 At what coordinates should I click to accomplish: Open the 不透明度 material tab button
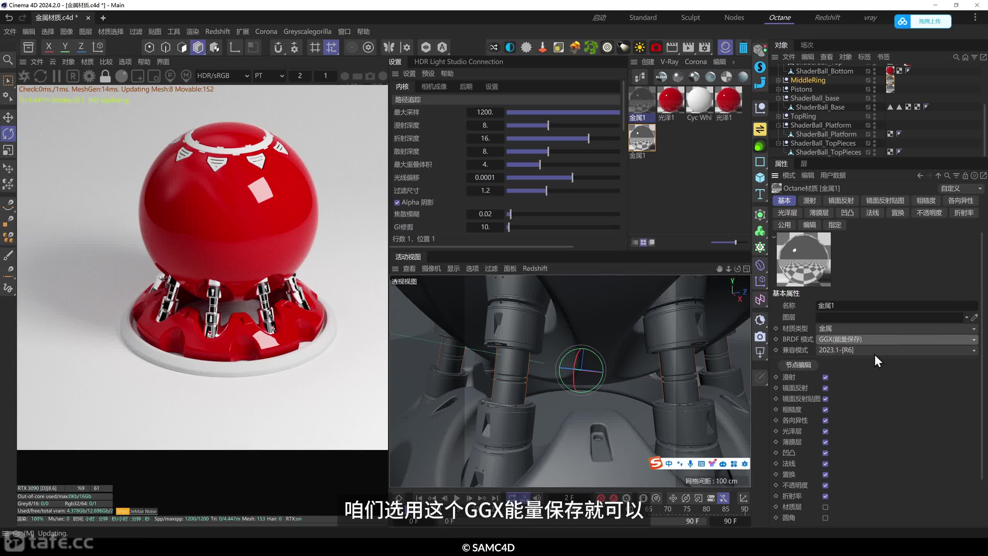tap(929, 213)
